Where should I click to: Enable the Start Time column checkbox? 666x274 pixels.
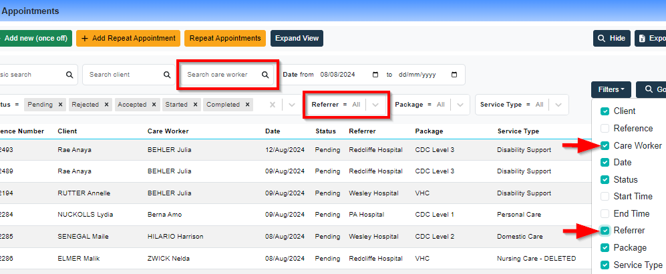(605, 197)
